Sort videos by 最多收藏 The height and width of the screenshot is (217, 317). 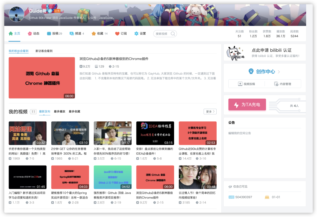click(75, 111)
